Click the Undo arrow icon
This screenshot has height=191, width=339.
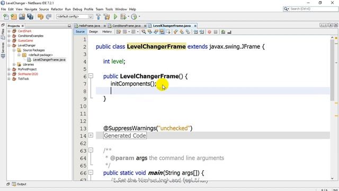tap(40, 16)
